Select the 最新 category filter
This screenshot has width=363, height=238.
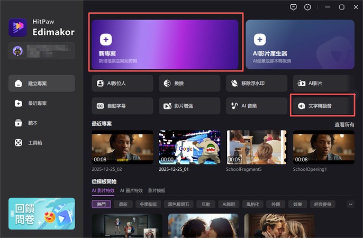pyautogui.click(x=123, y=204)
